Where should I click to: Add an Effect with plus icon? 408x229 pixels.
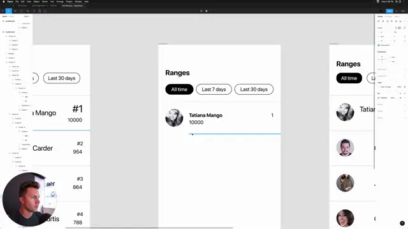405,111
